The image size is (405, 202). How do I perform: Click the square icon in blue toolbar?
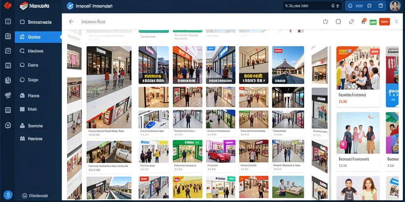click(x=369, y=6)
